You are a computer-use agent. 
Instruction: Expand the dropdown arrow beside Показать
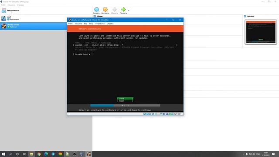tap(129, 10)
